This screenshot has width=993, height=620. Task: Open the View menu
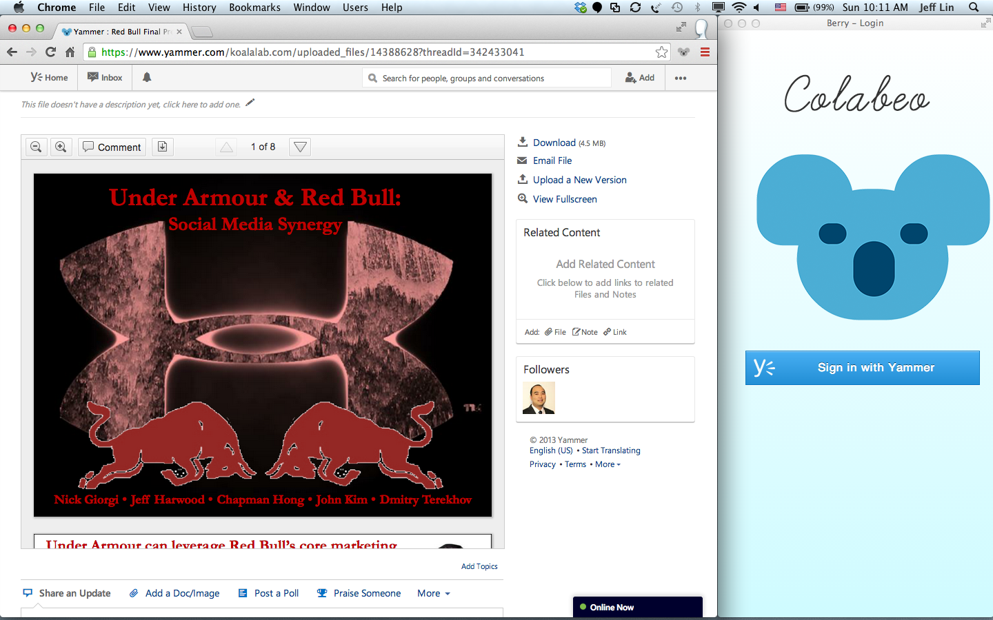click(x=159, y=7)
